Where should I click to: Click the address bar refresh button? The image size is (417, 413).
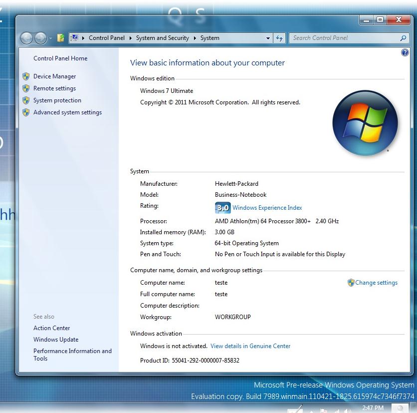279,38
